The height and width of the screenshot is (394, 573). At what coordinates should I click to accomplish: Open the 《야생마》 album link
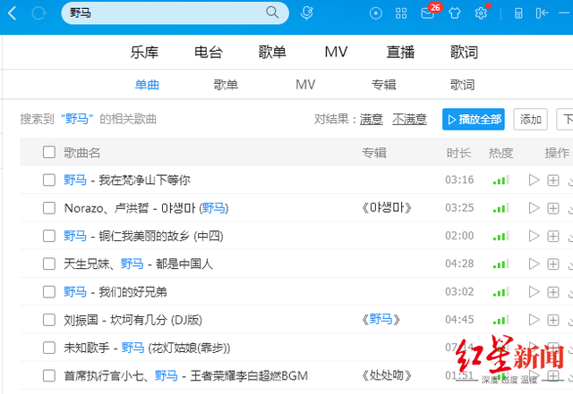387,208
